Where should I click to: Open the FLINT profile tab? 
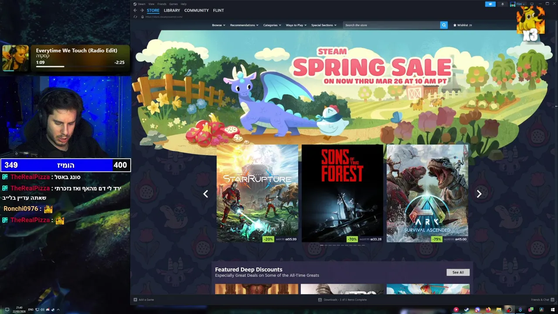(218, 10)
